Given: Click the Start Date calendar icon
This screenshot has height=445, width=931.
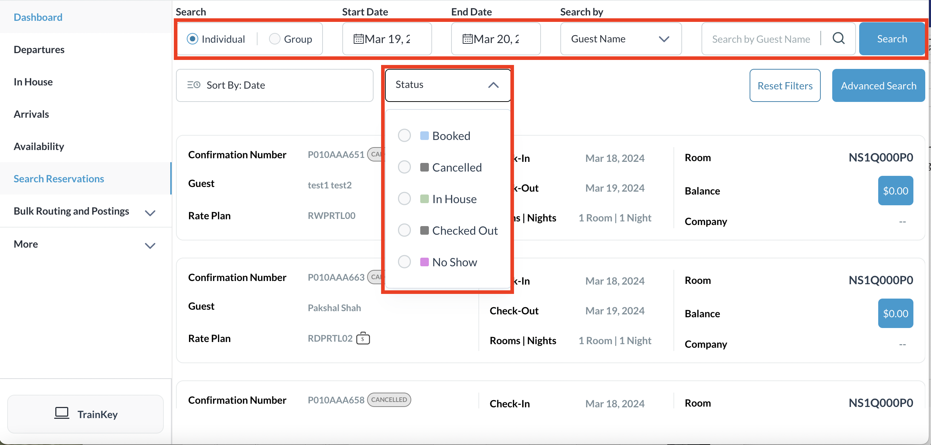Looking at the screenshot, I should [x=358, y=39].
